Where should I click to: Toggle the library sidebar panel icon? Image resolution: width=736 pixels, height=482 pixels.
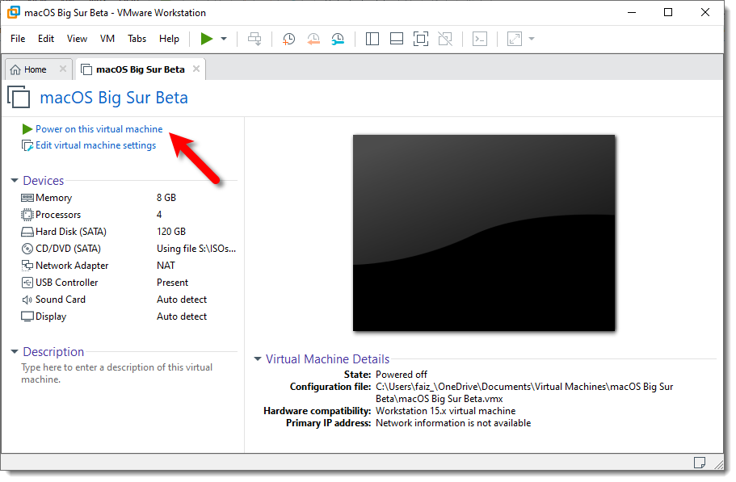click(372, 39)
